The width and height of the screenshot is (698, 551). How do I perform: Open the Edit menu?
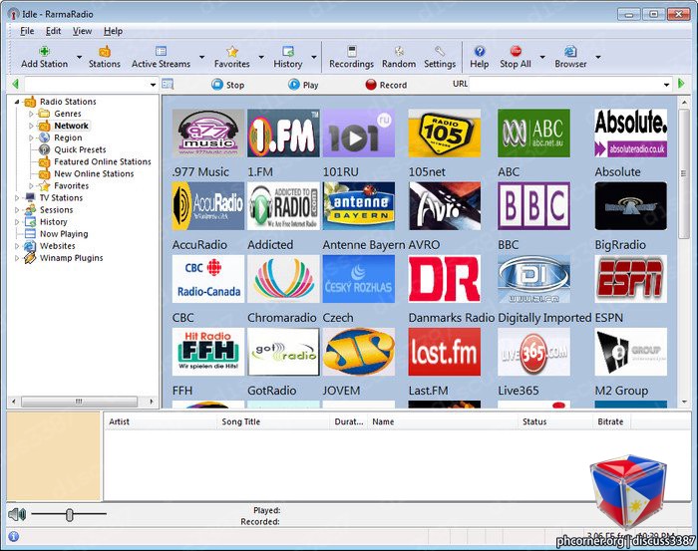(x=53, y=31)
